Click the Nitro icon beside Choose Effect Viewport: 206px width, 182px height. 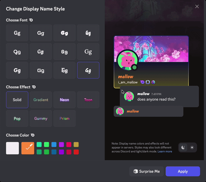pyautogui.click(x=34, y=87)
